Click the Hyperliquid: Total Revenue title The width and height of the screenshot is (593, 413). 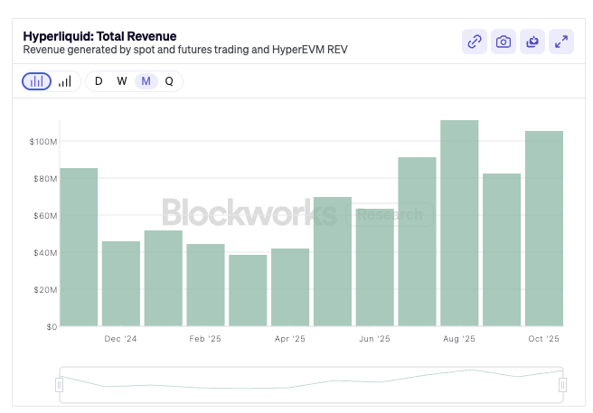[x=99, y=36]
